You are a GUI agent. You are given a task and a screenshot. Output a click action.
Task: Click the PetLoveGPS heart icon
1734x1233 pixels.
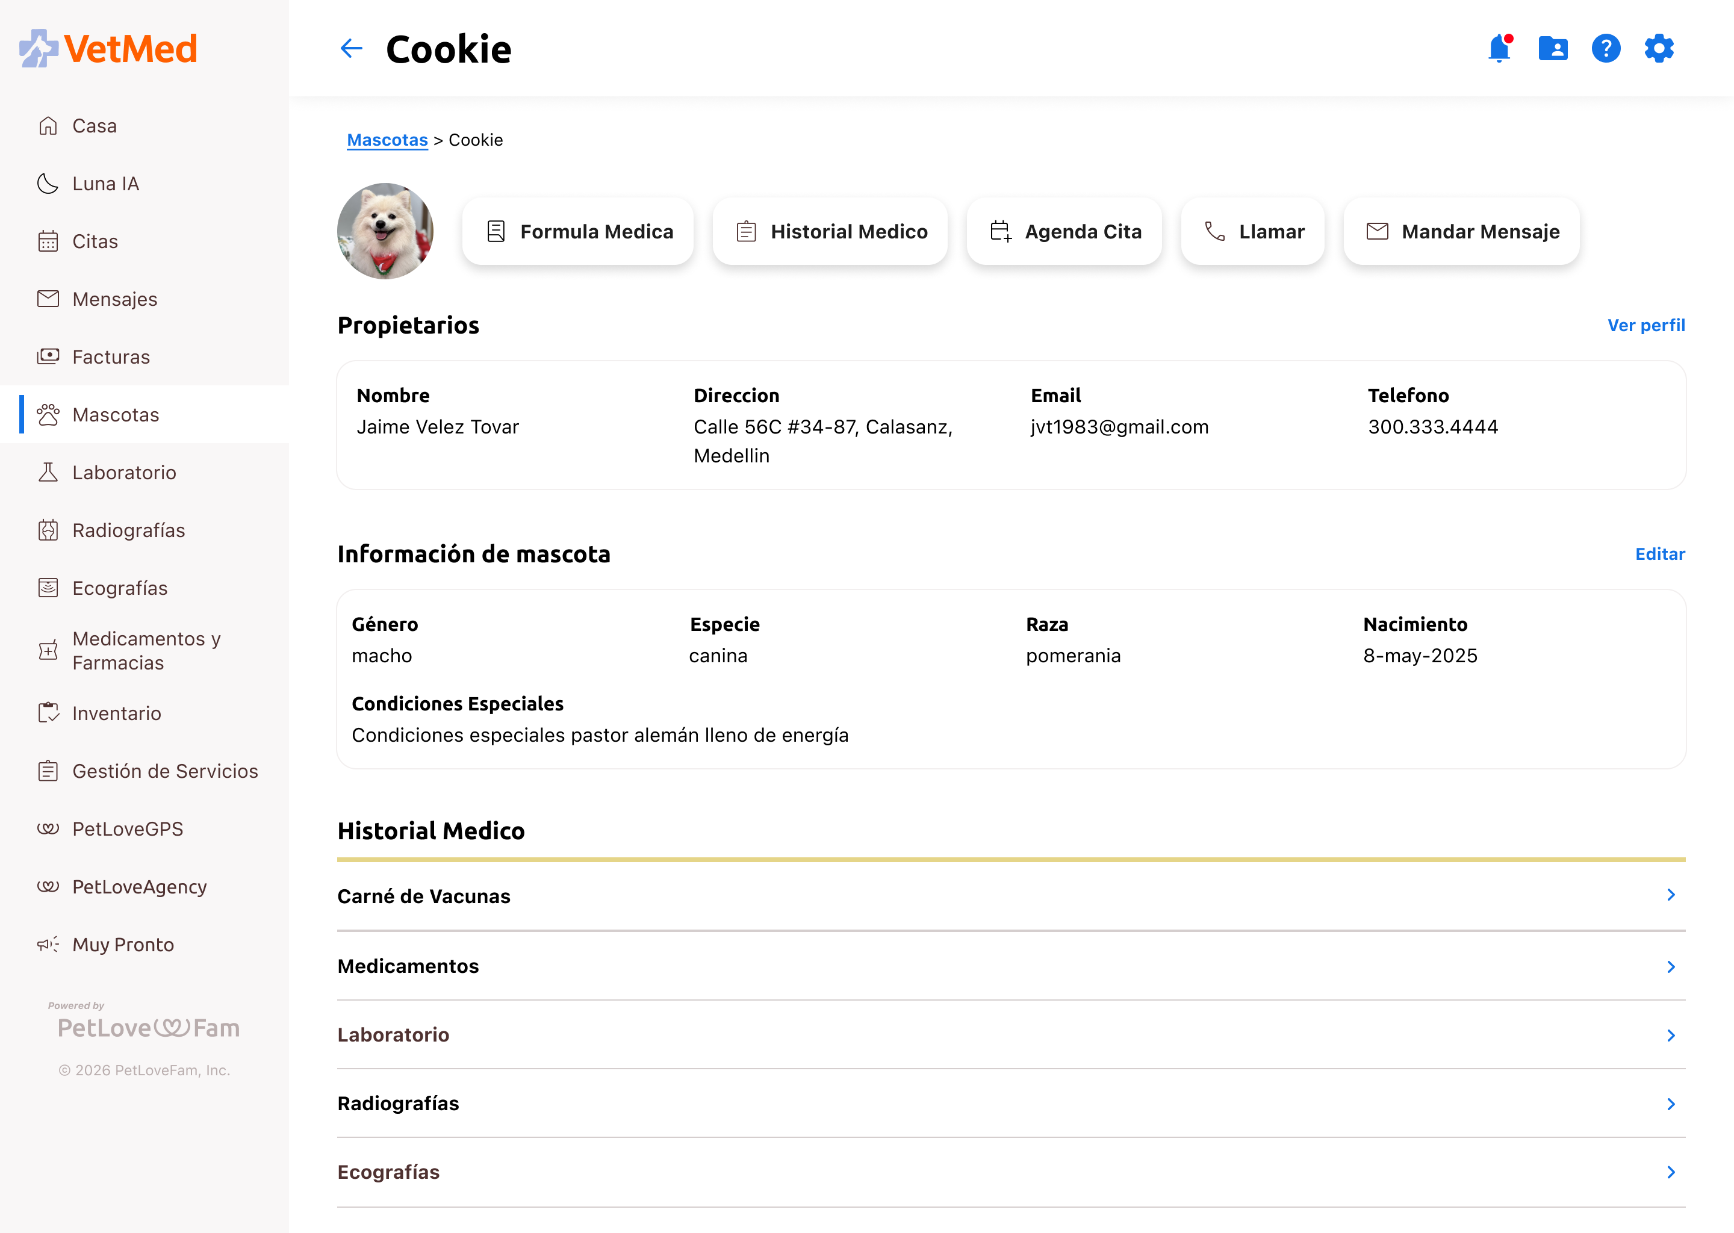pyautogui.click(x=48, y=828)
